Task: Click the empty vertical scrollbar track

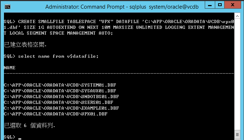Action: coord(237,74)
